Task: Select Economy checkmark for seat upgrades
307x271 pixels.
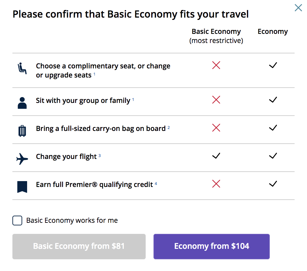Action: pyautogui.click(x=273, y=65)
